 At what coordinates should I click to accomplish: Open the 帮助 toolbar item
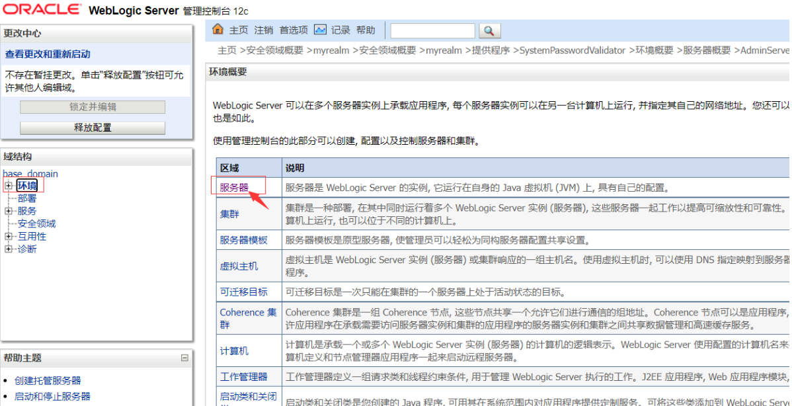[366, 30]
